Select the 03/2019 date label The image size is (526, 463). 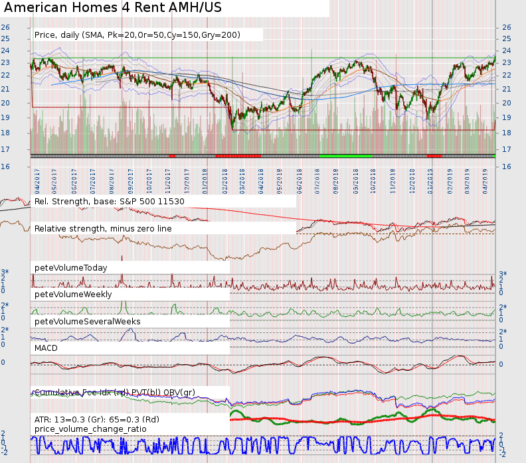[468, 181]
